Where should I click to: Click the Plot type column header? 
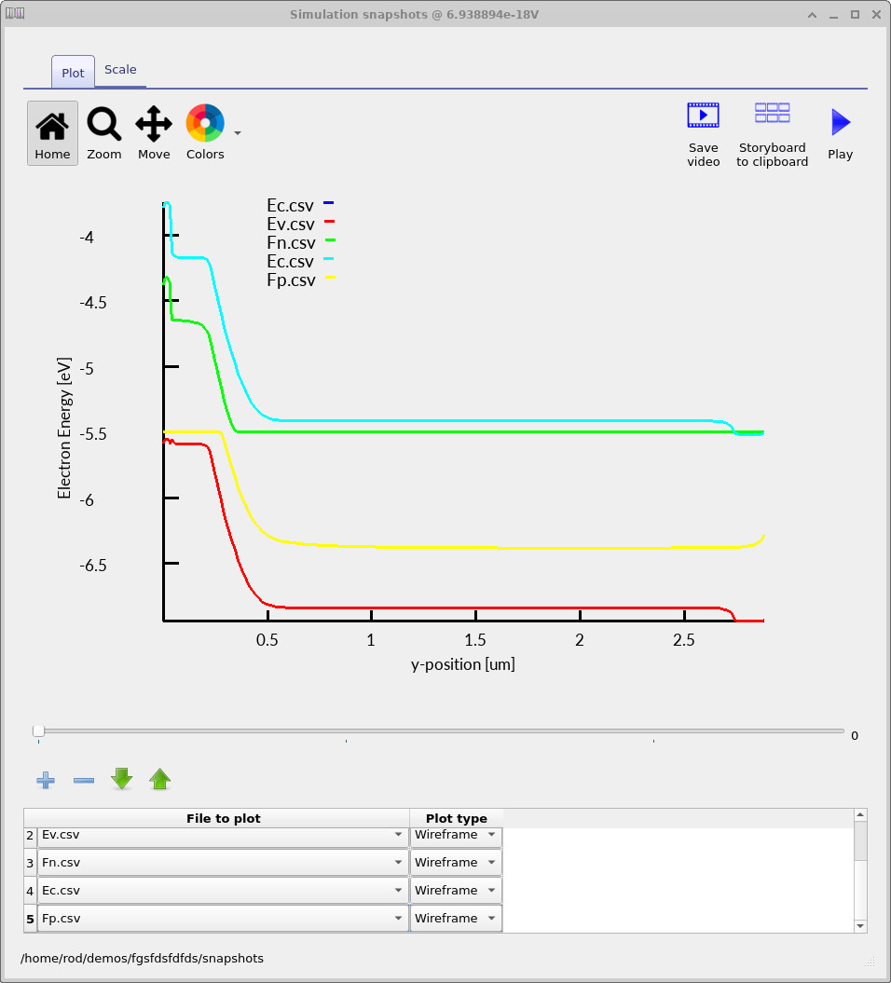[x=457, y=818]
